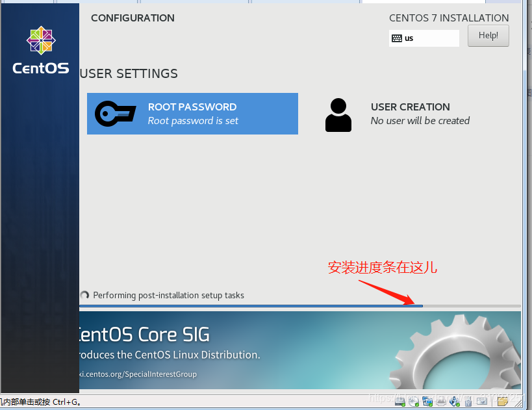Click the us keyboard layout indicator
Viewport: 532px width, 410px height.
pyautogui.click(x=424, y=38)
